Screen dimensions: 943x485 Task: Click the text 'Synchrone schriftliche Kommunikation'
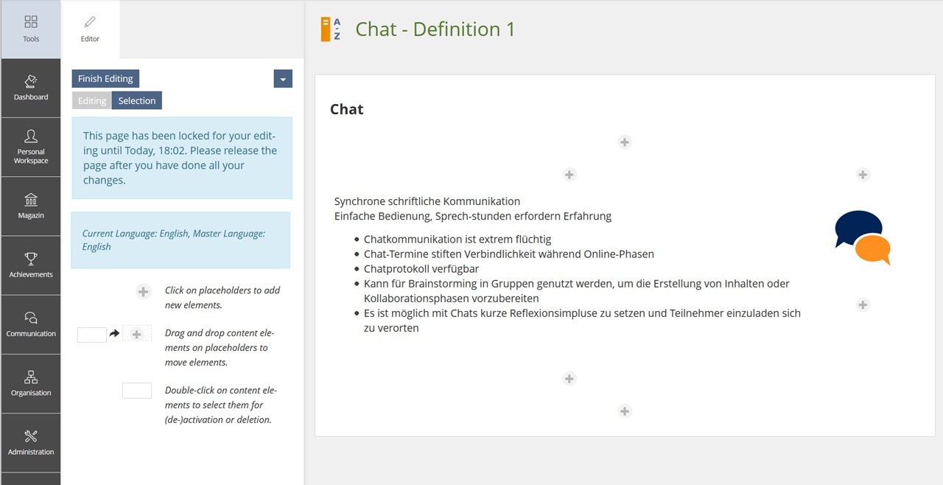(x=427, y=201)
